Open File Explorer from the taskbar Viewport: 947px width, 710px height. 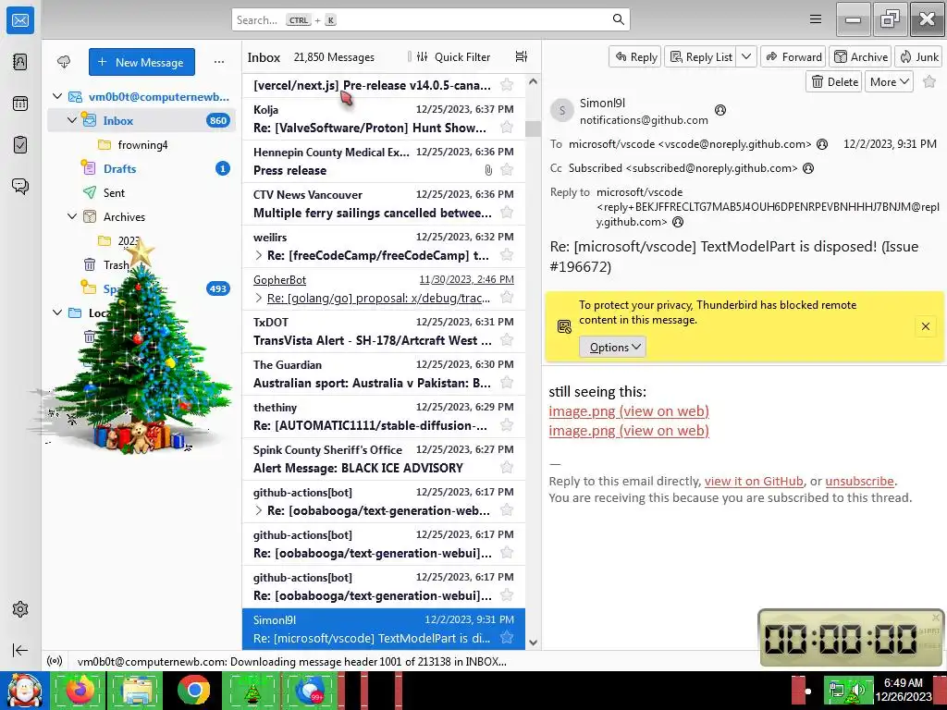(137, 690)
